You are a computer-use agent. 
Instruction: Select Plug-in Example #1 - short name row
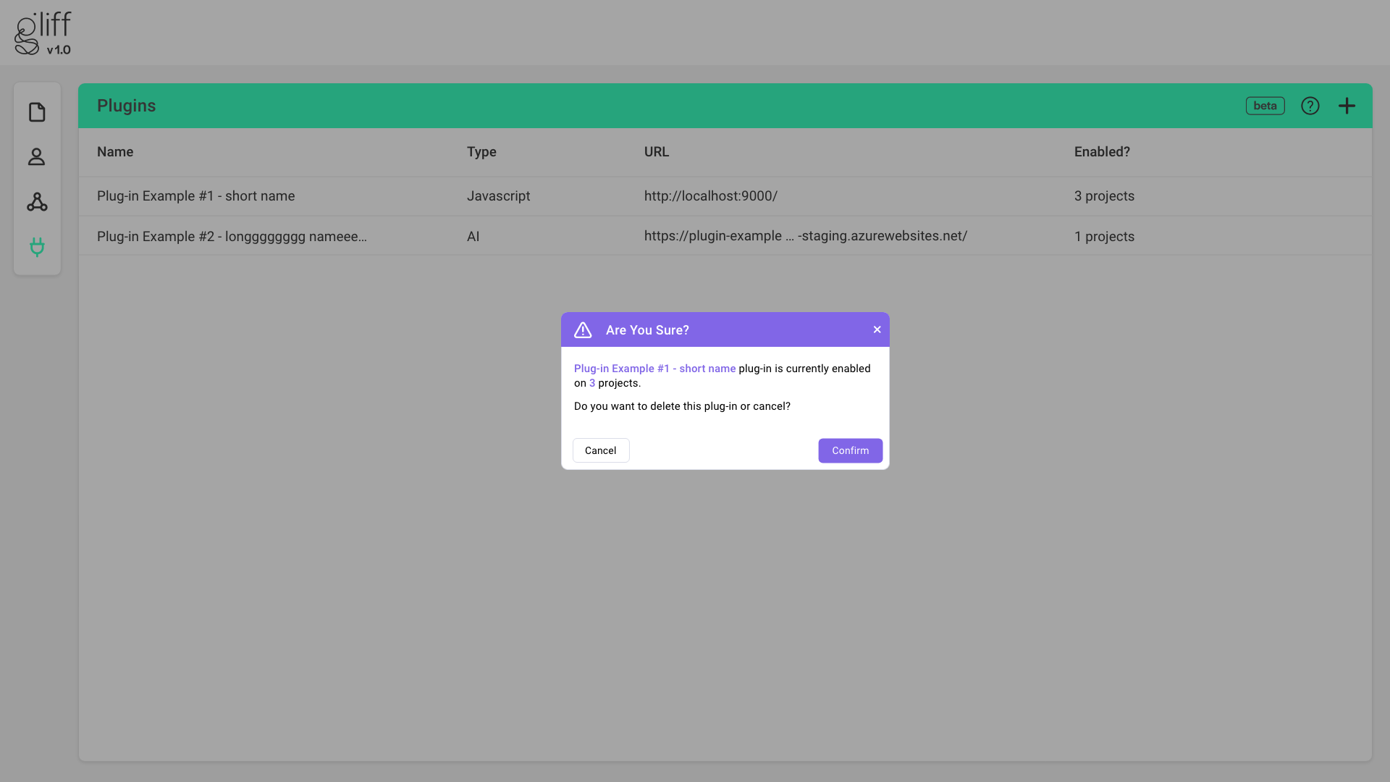725,196
